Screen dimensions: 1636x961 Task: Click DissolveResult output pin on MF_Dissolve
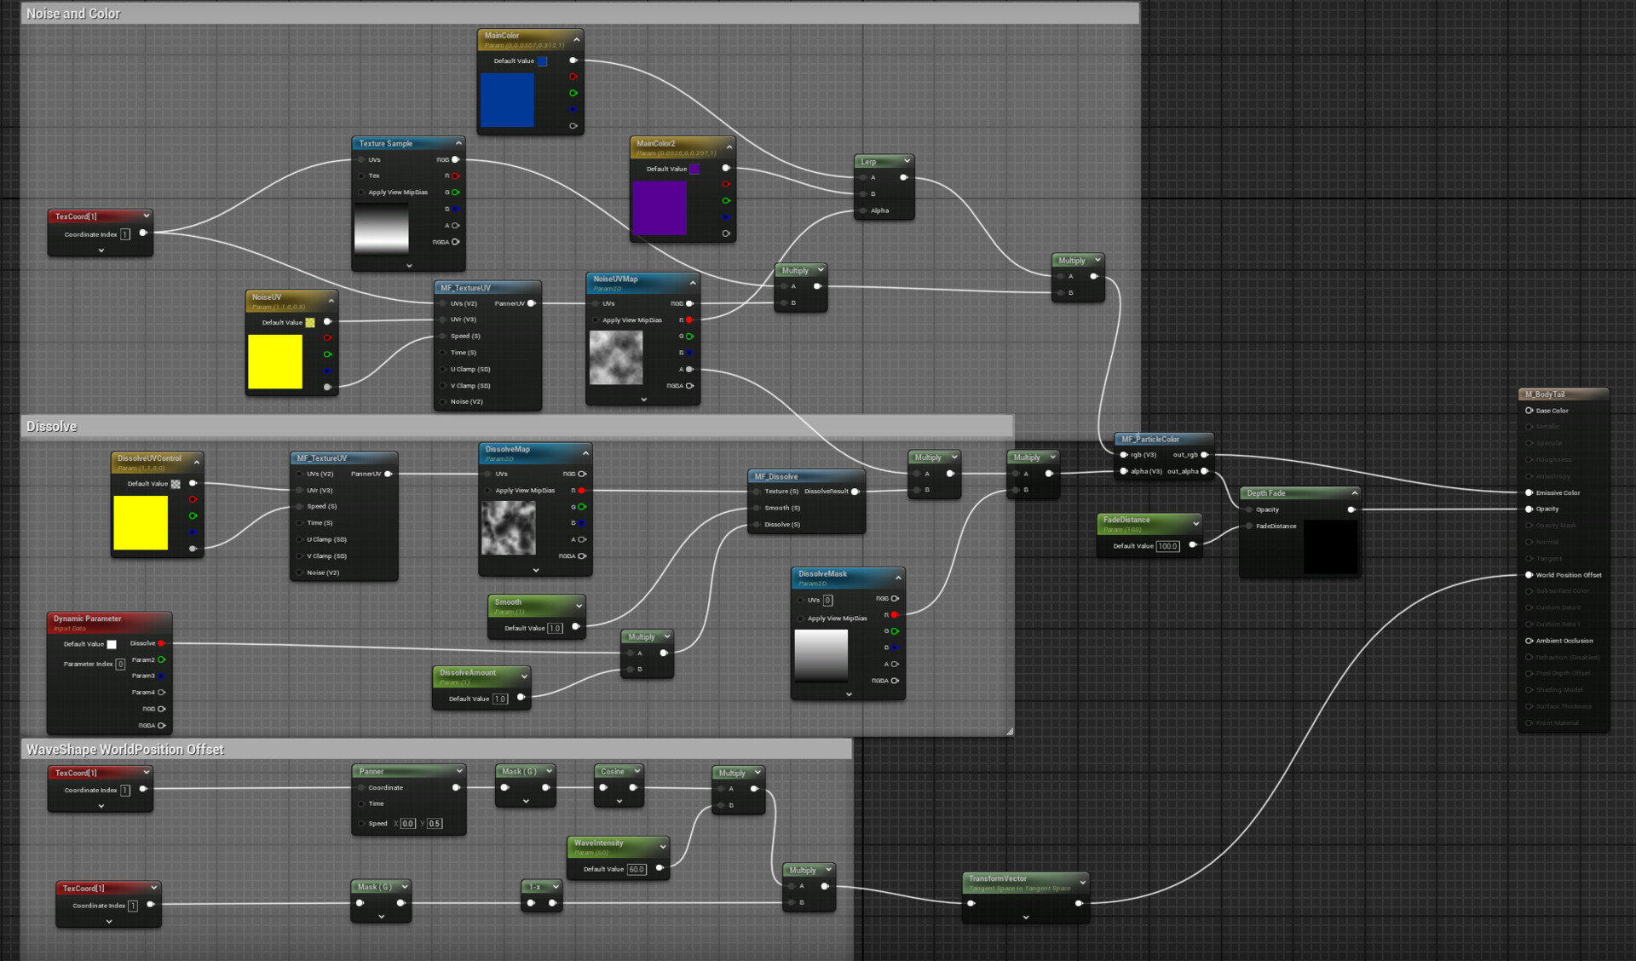855,492
